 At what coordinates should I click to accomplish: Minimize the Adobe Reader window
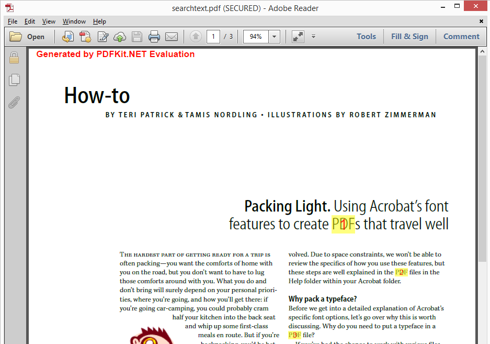(x=443, y=6)
